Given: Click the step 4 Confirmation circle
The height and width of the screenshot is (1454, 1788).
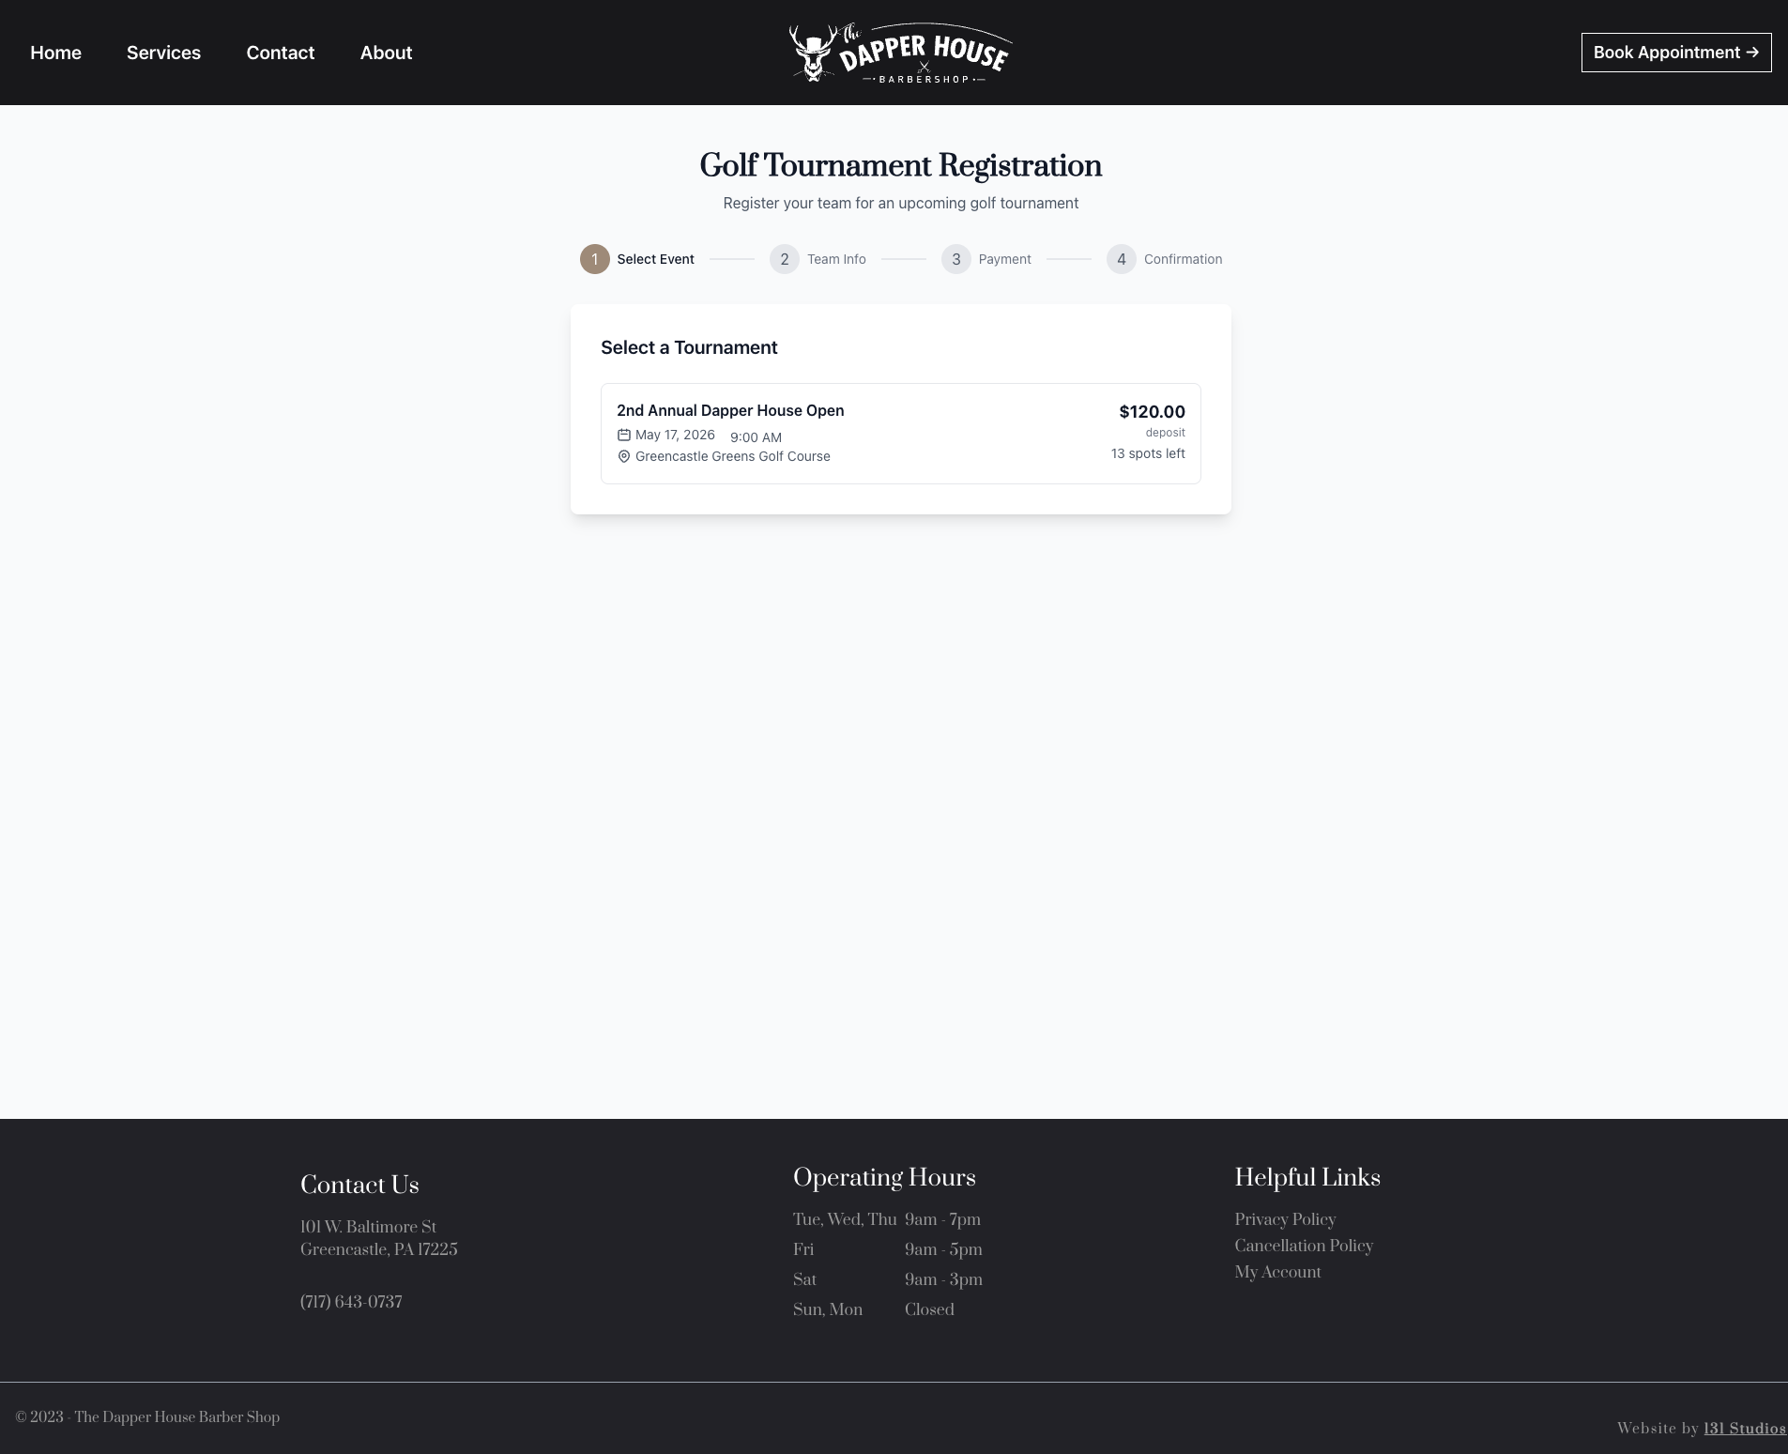Looking at the screenshot, I should pyautogui.click(x=1121, y=259).
